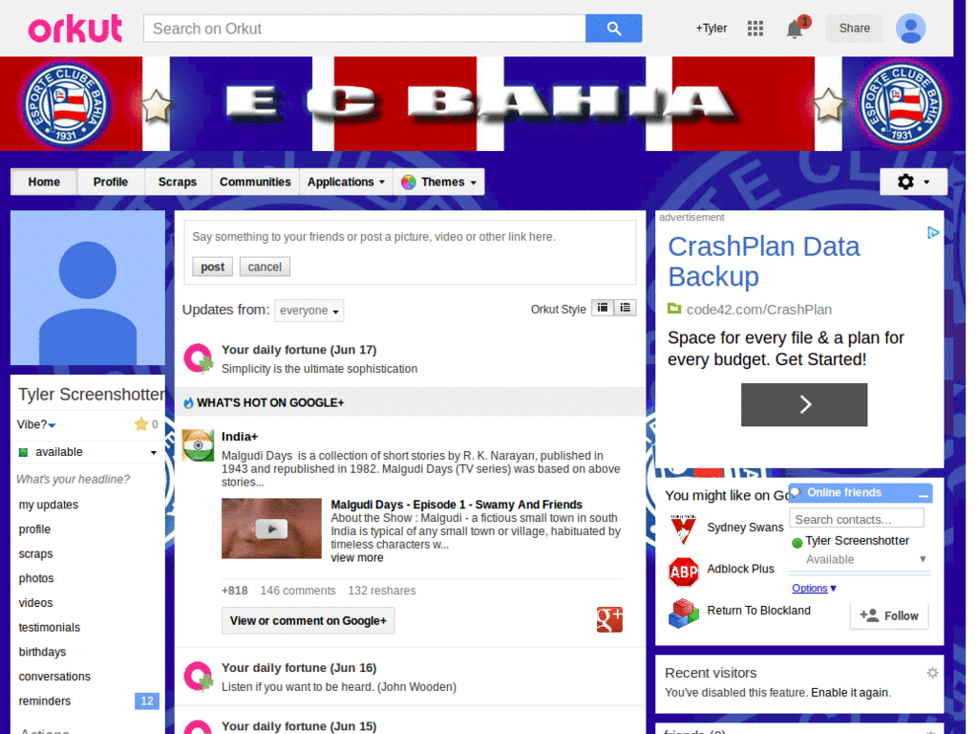The height and width of the screenshot is (734, 978).
Task: Open the Profile tab
Action: [x=111, y=183]
